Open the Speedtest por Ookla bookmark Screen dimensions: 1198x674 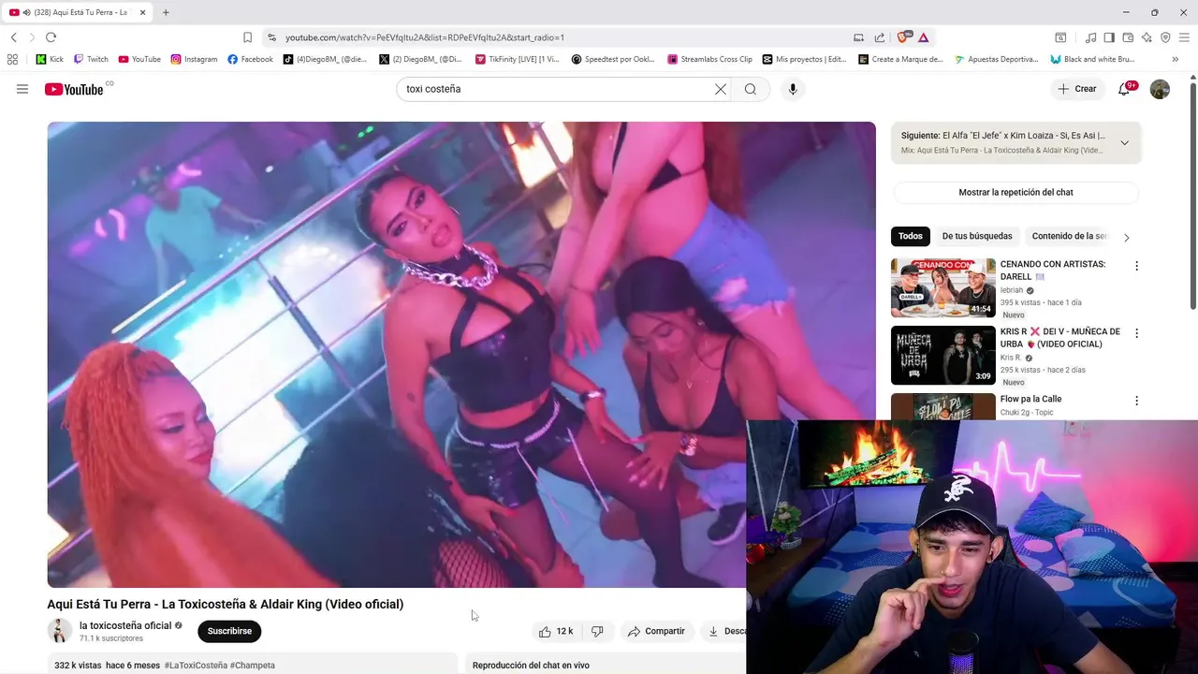coord(613,59)
